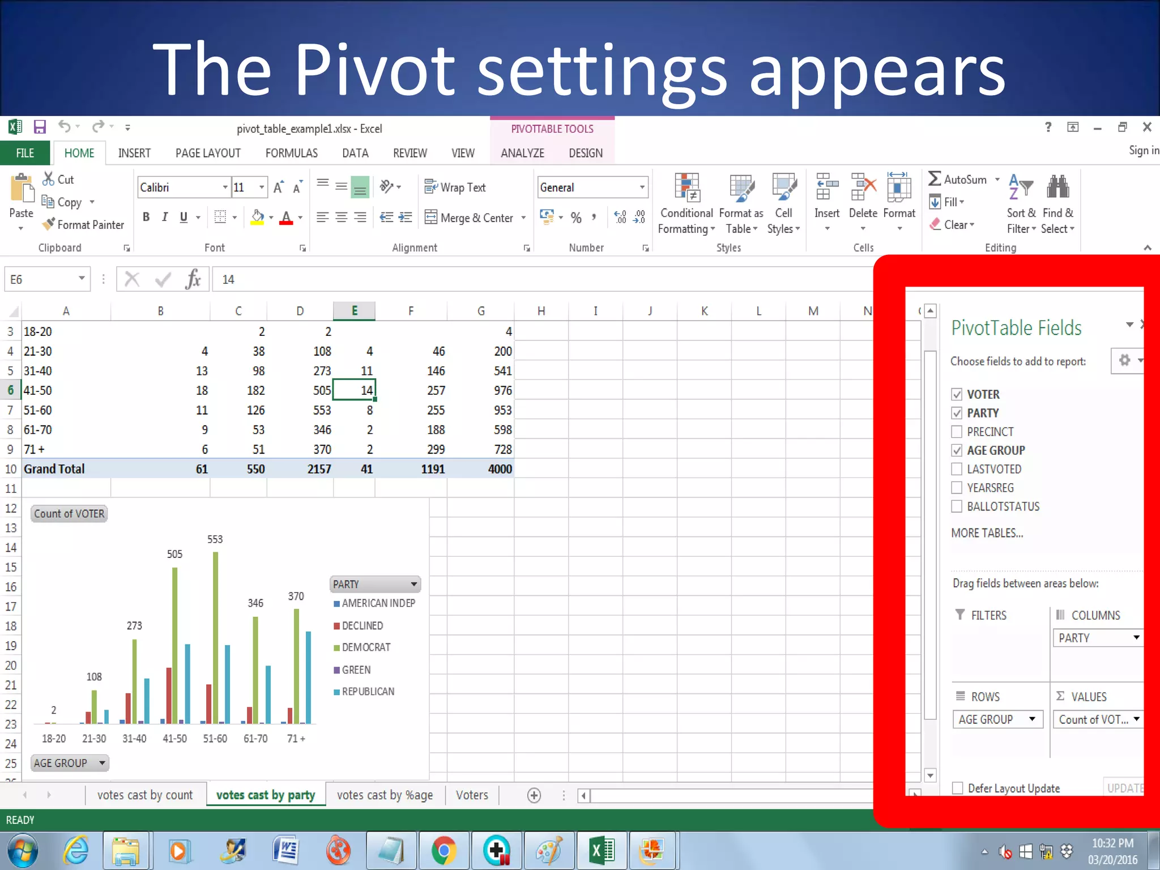The width and height of the screenshot is (1160, 870).
Task: Uncheck the PARTY field
Action: [x=957, y=413]
